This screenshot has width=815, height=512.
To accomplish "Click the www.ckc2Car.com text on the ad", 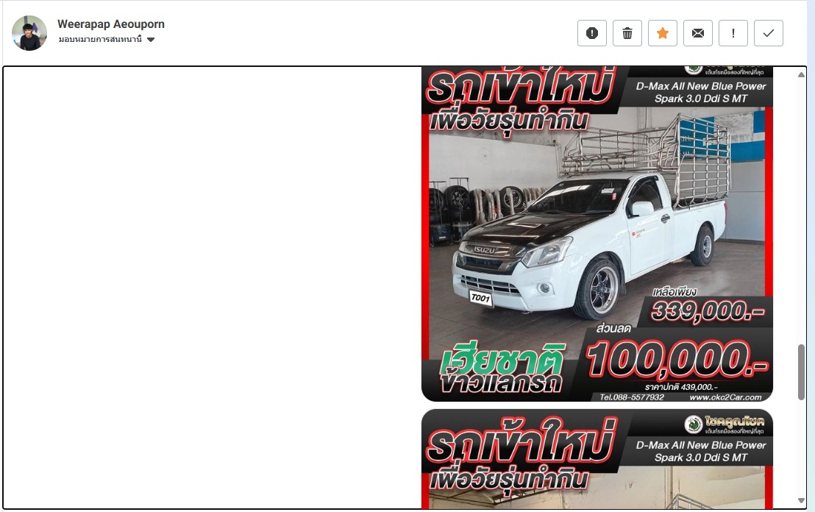I will 725,397.
